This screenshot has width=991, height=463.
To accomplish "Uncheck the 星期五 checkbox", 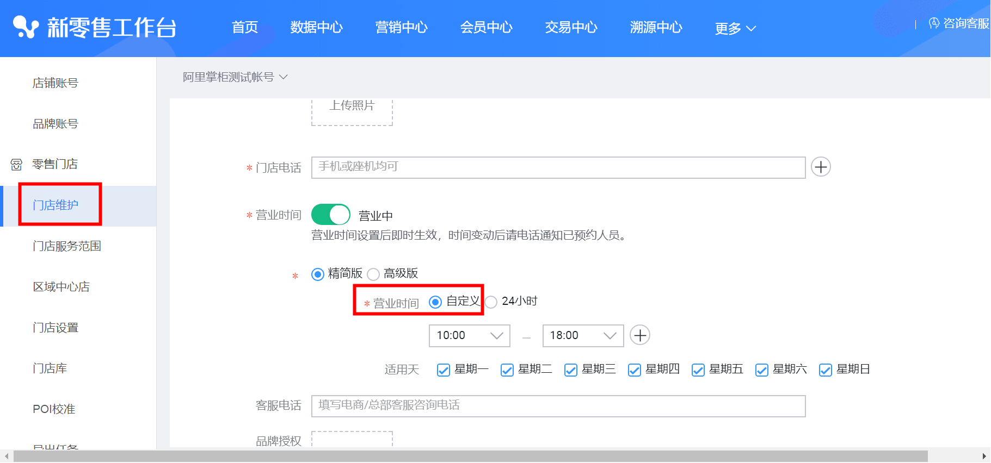I will pyautogui.click(x=698, y=370).
